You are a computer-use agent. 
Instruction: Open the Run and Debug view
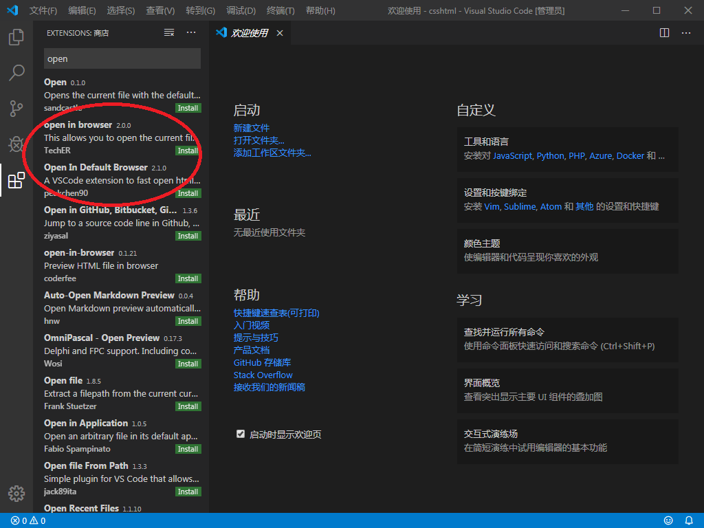tap(16, 144)
